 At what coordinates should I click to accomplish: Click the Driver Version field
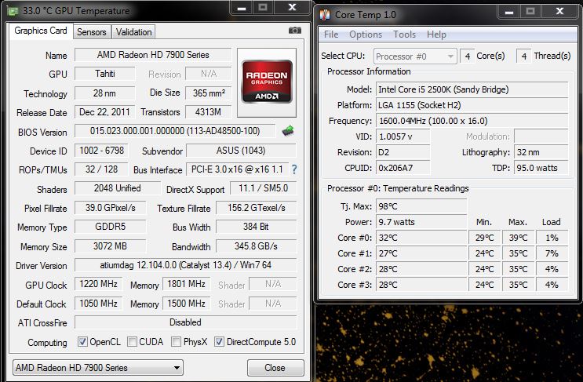click(x=185, y=265)
